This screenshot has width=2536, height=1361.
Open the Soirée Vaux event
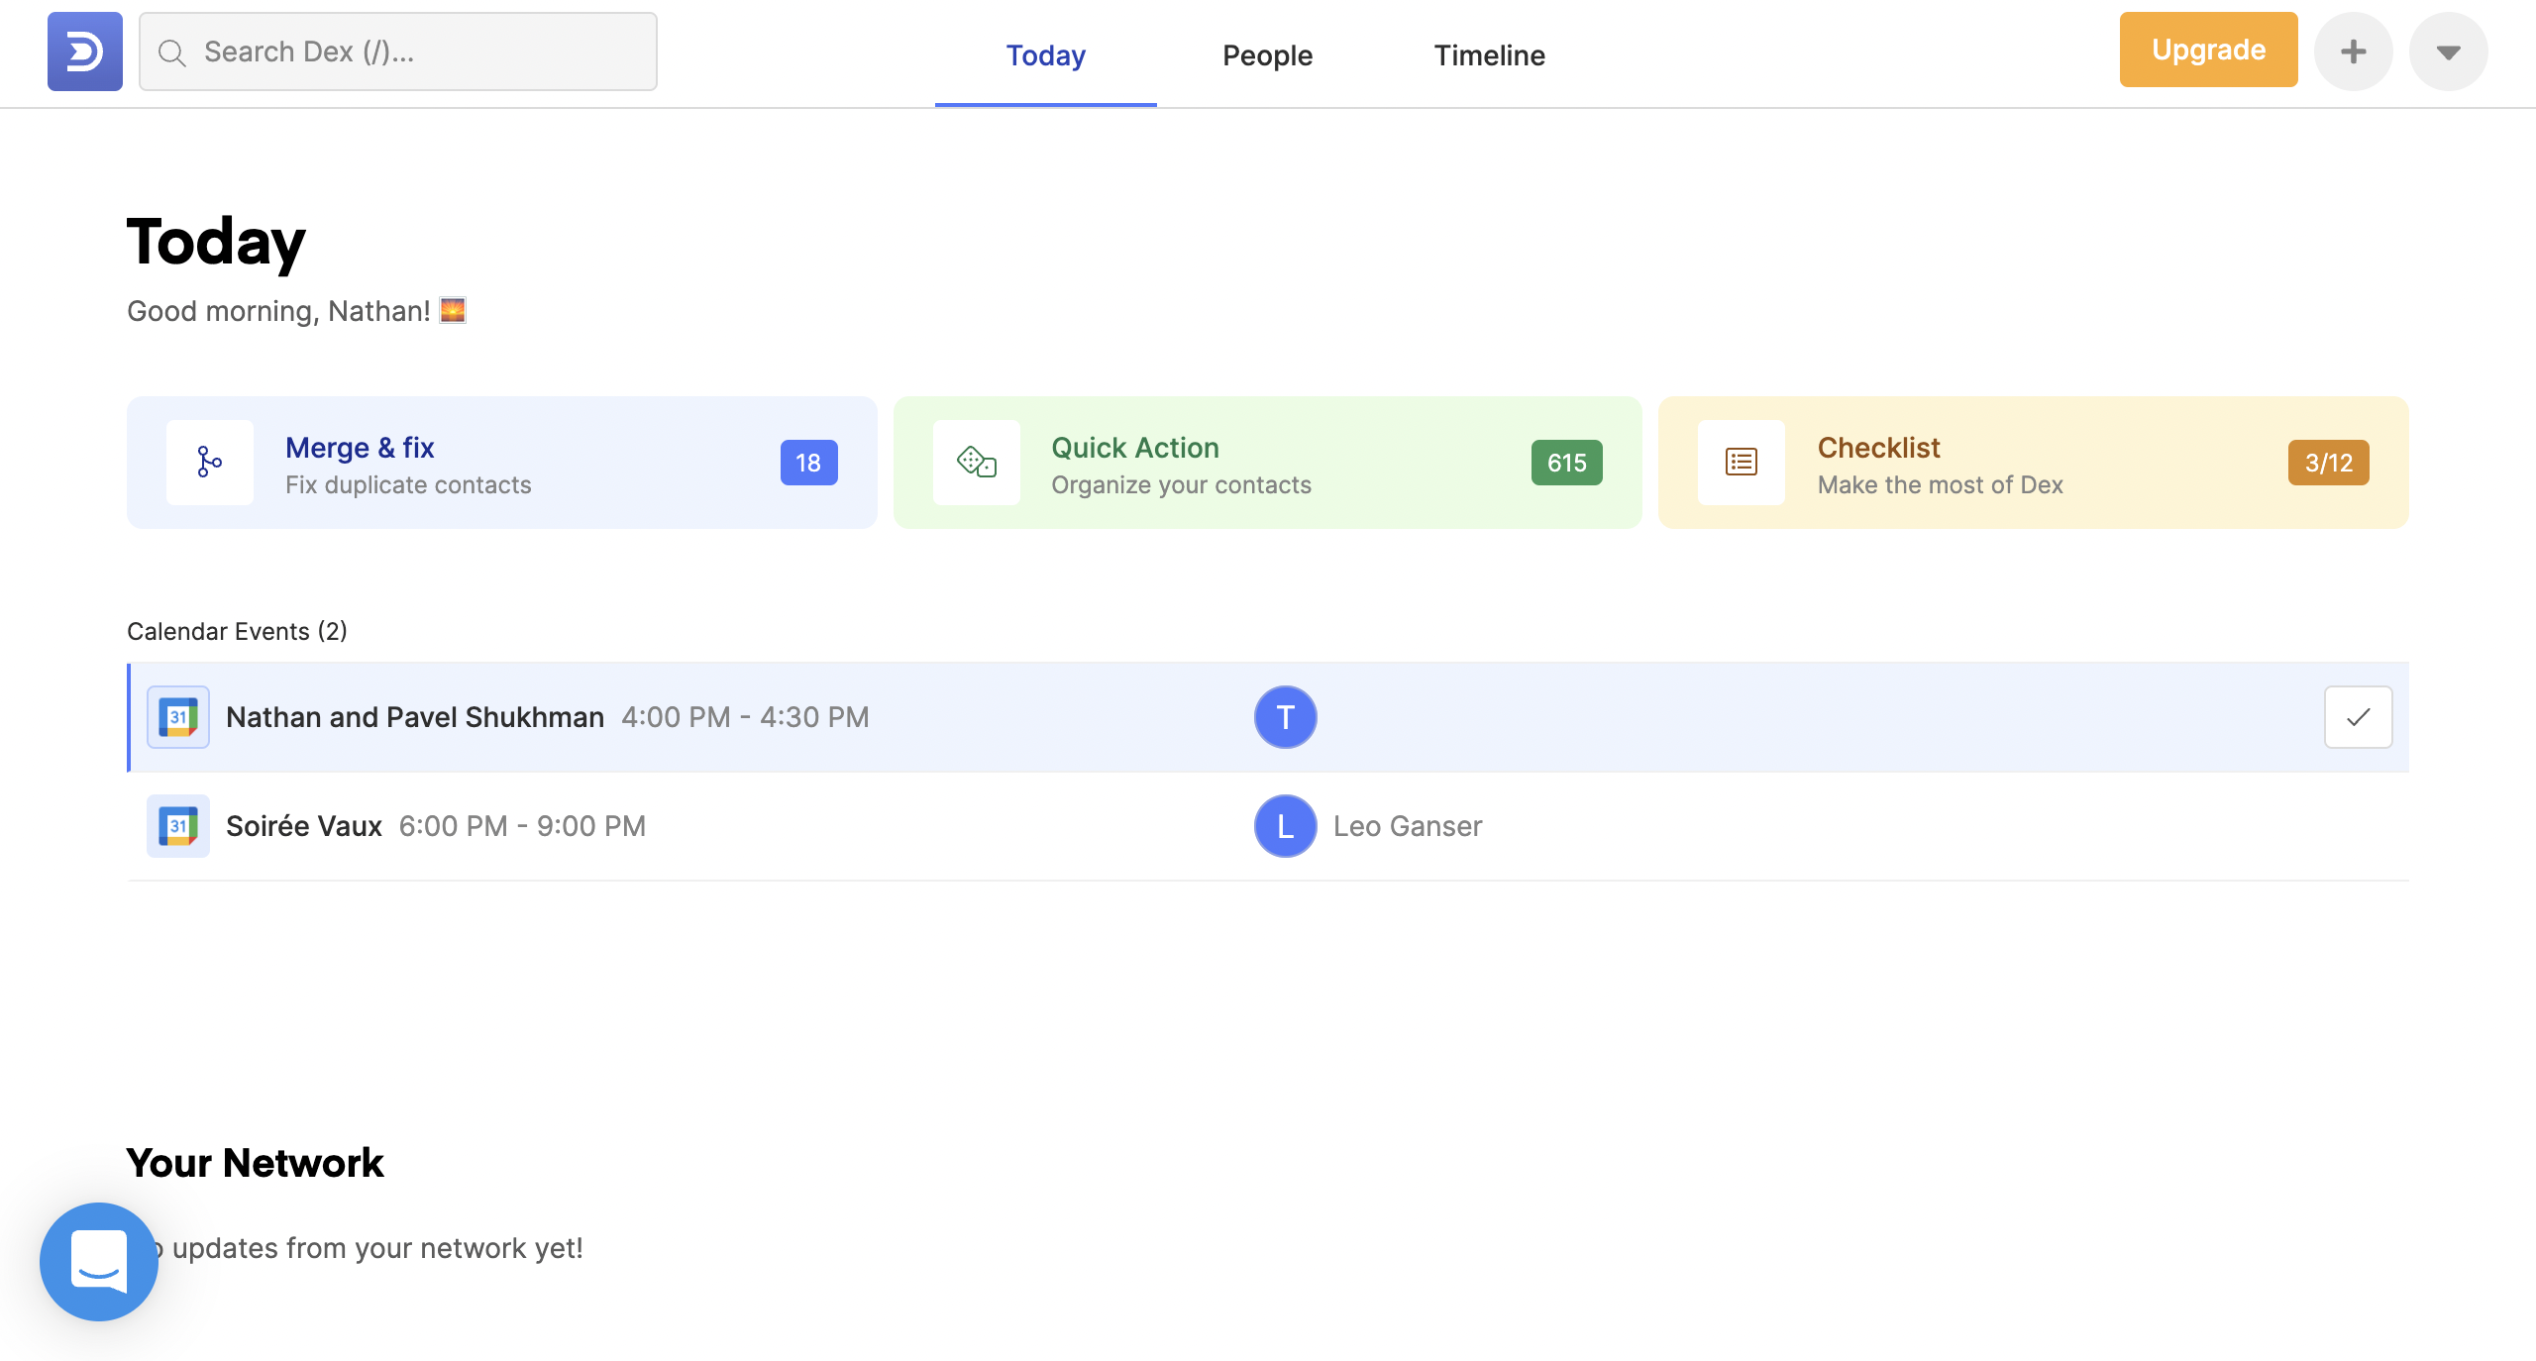(x=304, y=826)
